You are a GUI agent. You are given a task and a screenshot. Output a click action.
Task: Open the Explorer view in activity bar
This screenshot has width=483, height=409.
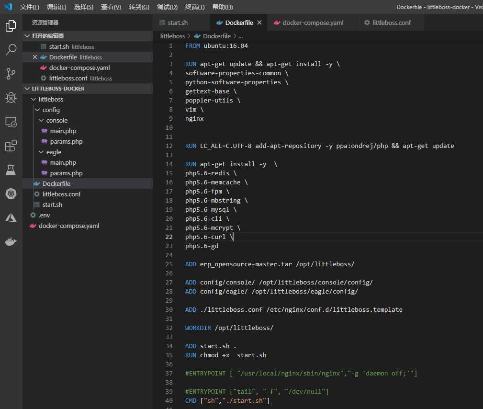pyautogui.click(x=11, y=26)
